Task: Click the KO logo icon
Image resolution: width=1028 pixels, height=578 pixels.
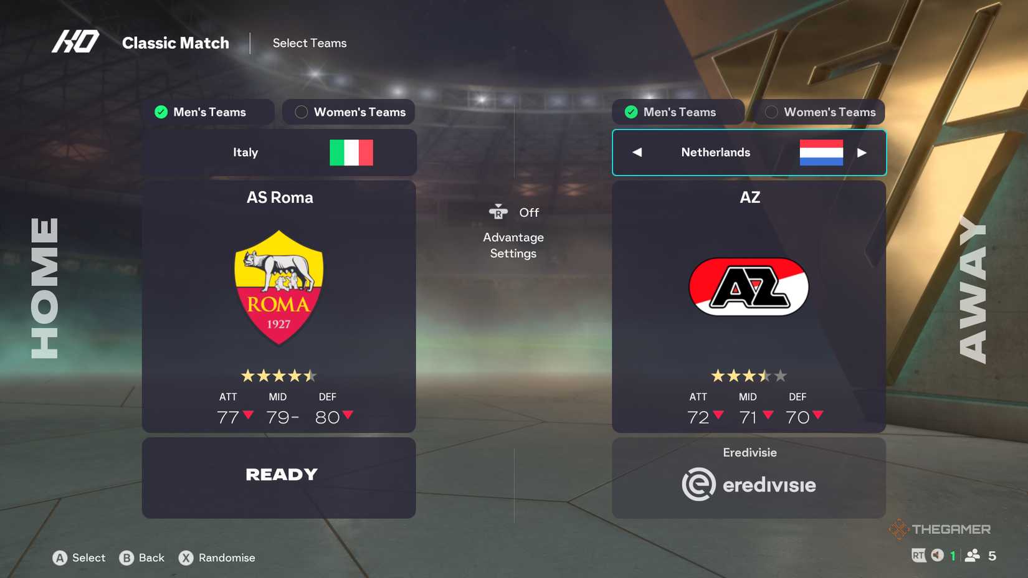Action: pos(75,42)
